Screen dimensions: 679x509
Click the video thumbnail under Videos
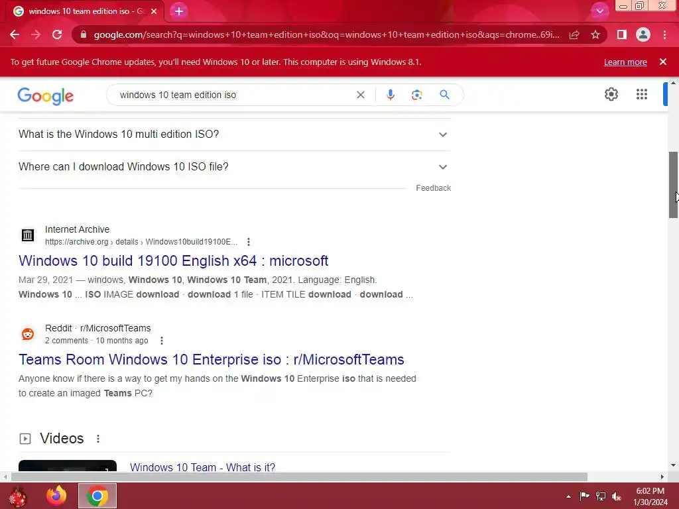(x=68, y=466)
